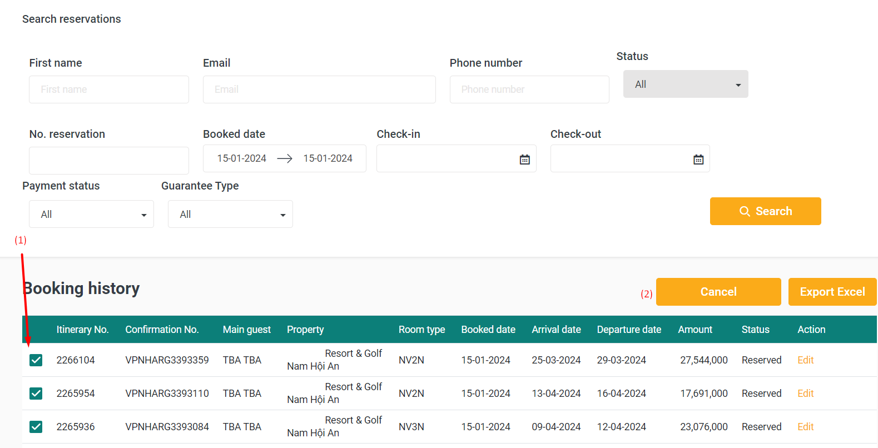This screenshot has width=878, height=448.
Task: Edit the reservation VPNHARG3393110
Action: 805,394
